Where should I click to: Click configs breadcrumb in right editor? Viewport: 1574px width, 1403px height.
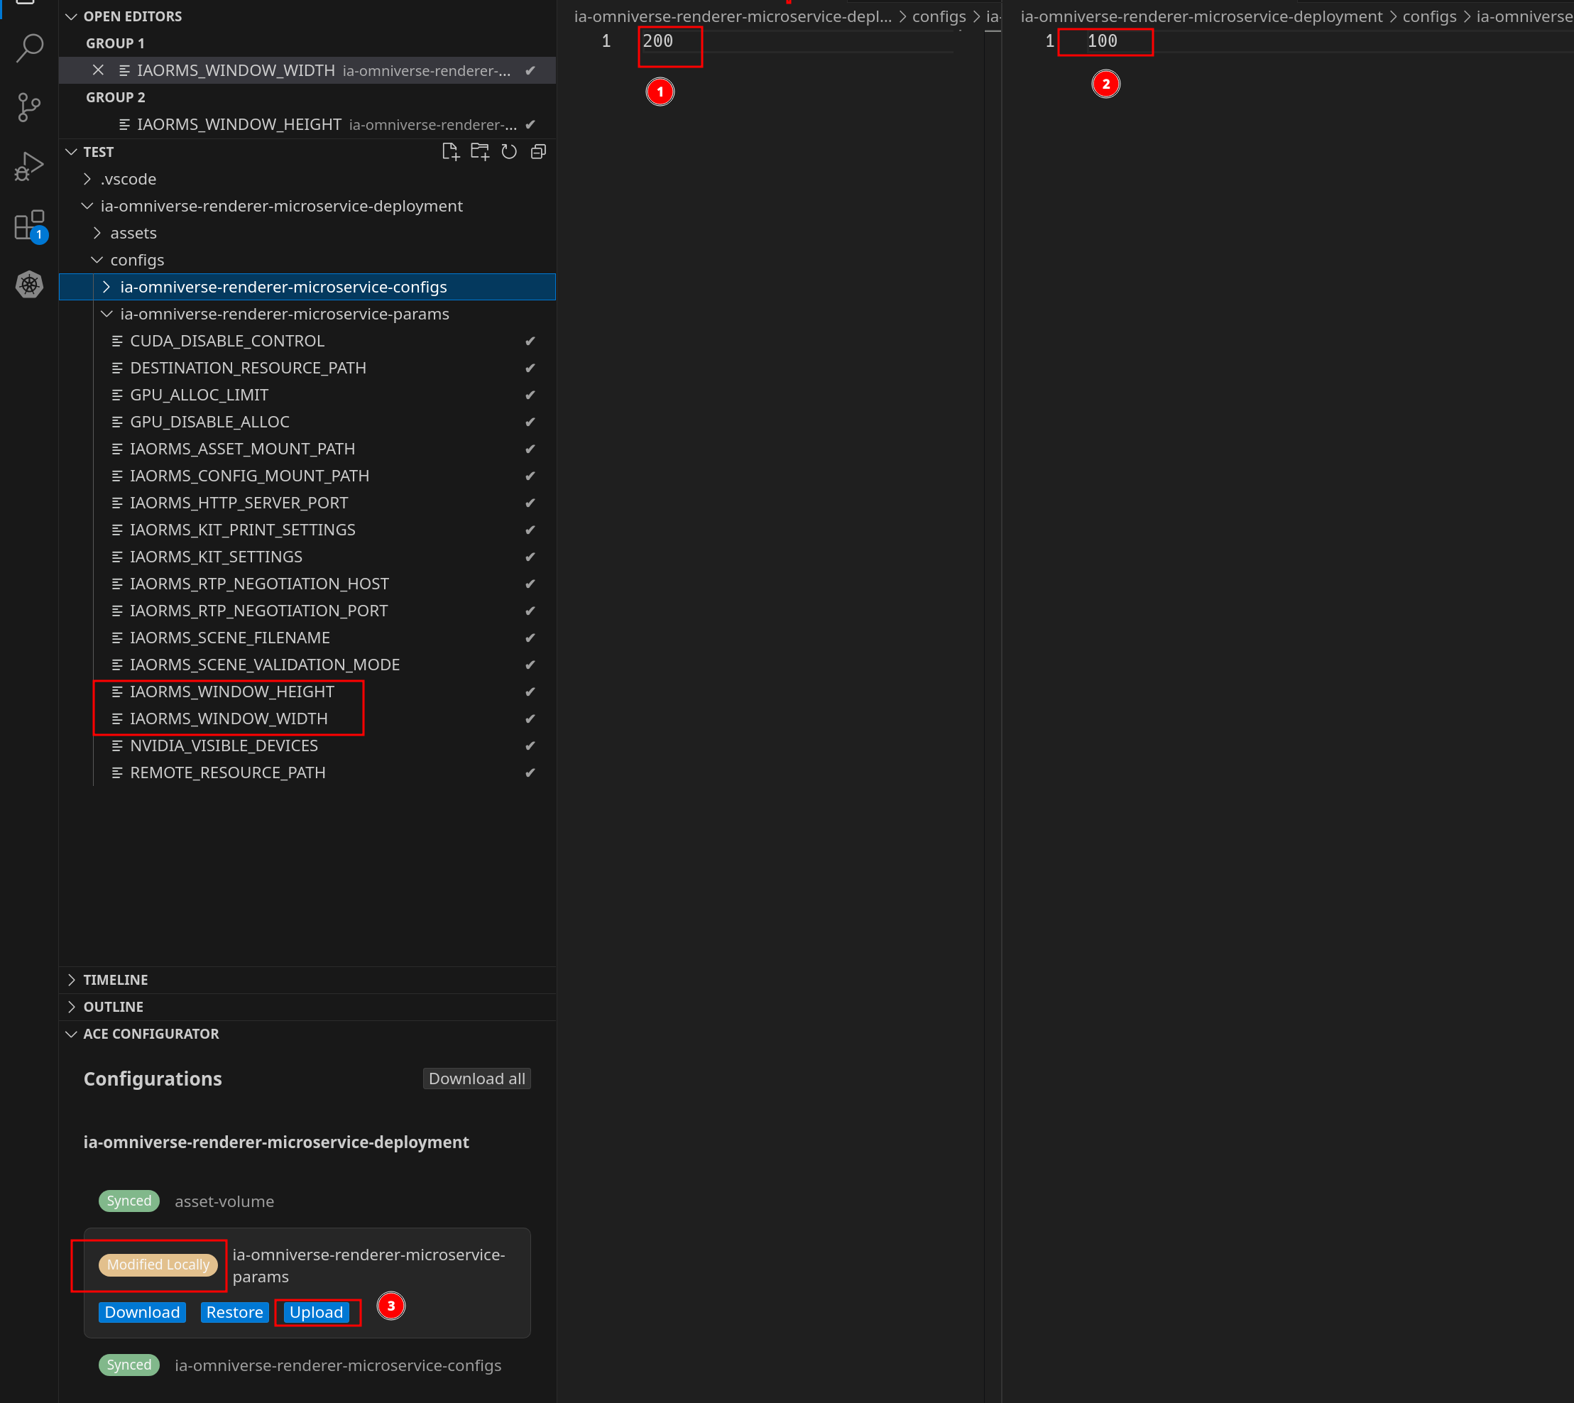point(1429,16)
